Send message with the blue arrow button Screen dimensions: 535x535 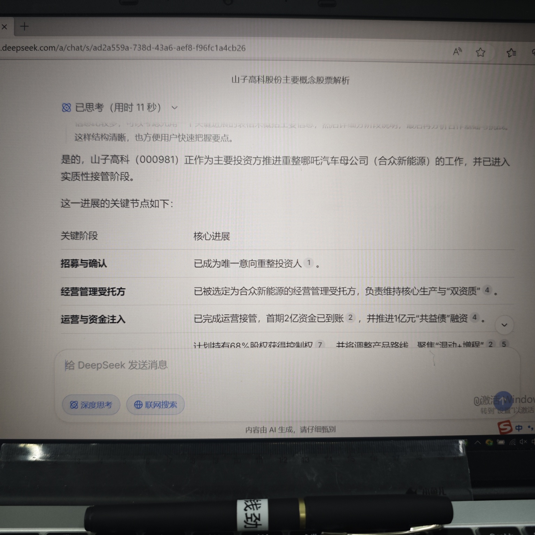tap(503, 401)
